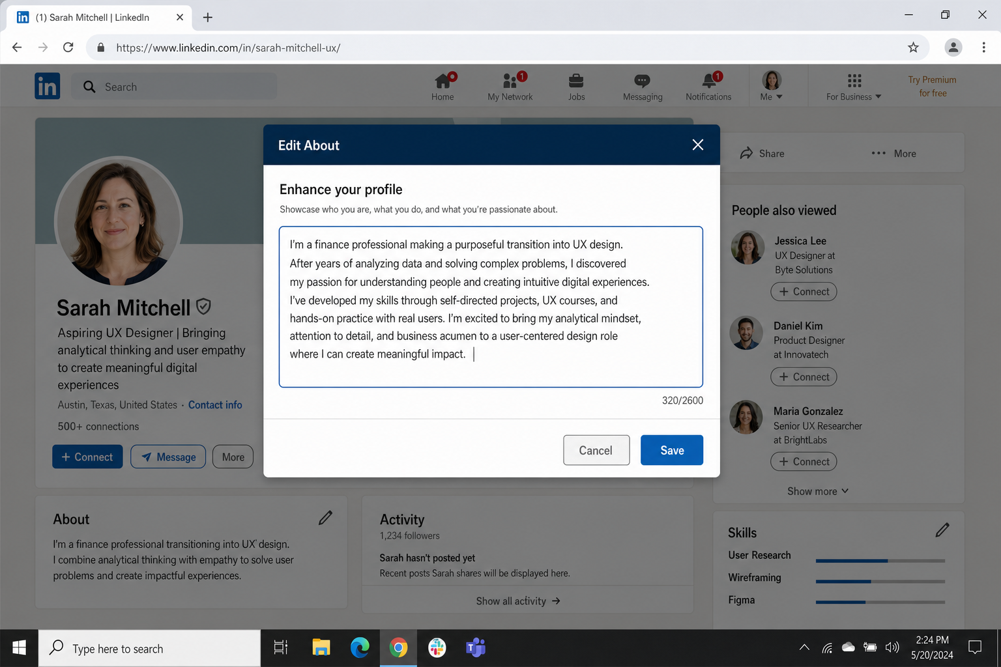Click the browser address bar URL
The height and width of the screenshot is (667, 1001).
click(x=228, y=48)
